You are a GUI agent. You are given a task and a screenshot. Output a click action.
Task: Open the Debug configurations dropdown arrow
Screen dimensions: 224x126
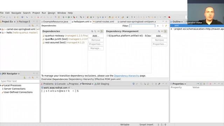[66, 17]
